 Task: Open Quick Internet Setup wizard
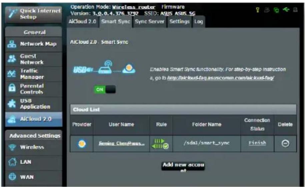pyautogui.click(x=34, y=14)
